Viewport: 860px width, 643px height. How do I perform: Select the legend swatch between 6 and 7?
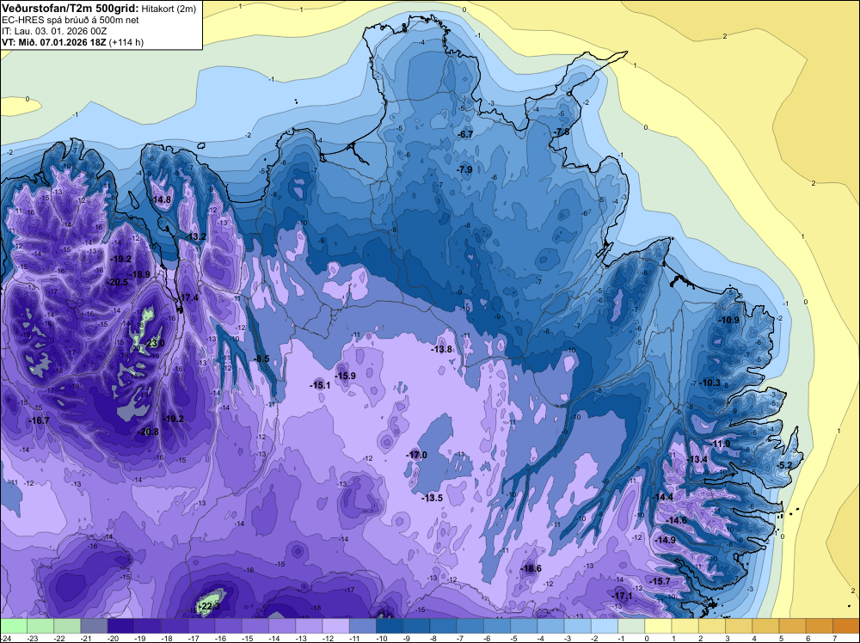pyautogui.click(x=820, y=626)
